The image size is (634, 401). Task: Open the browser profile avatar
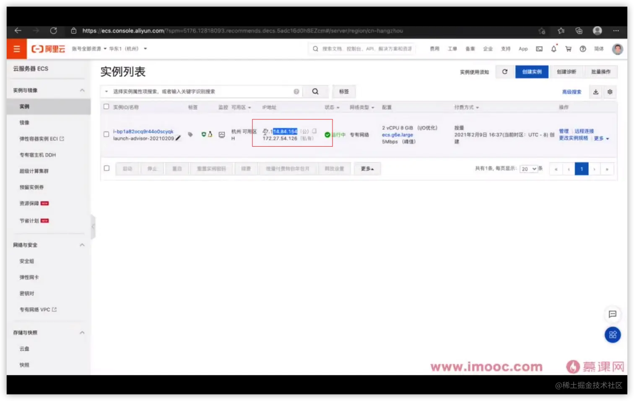coord(598,31)
